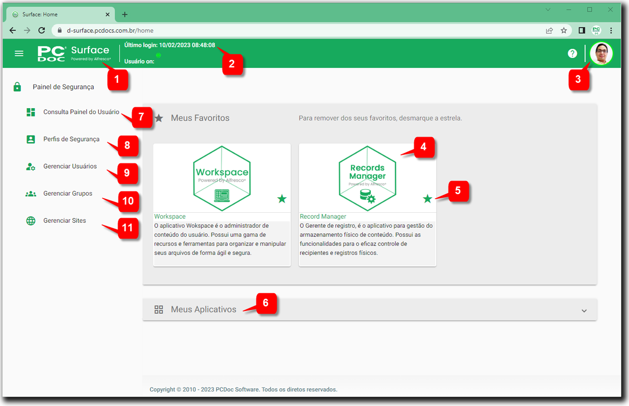The height and width of the screenshot is (406, 629).
Task: Click the PC DOC Surface logo
Action: coord(74,53)
